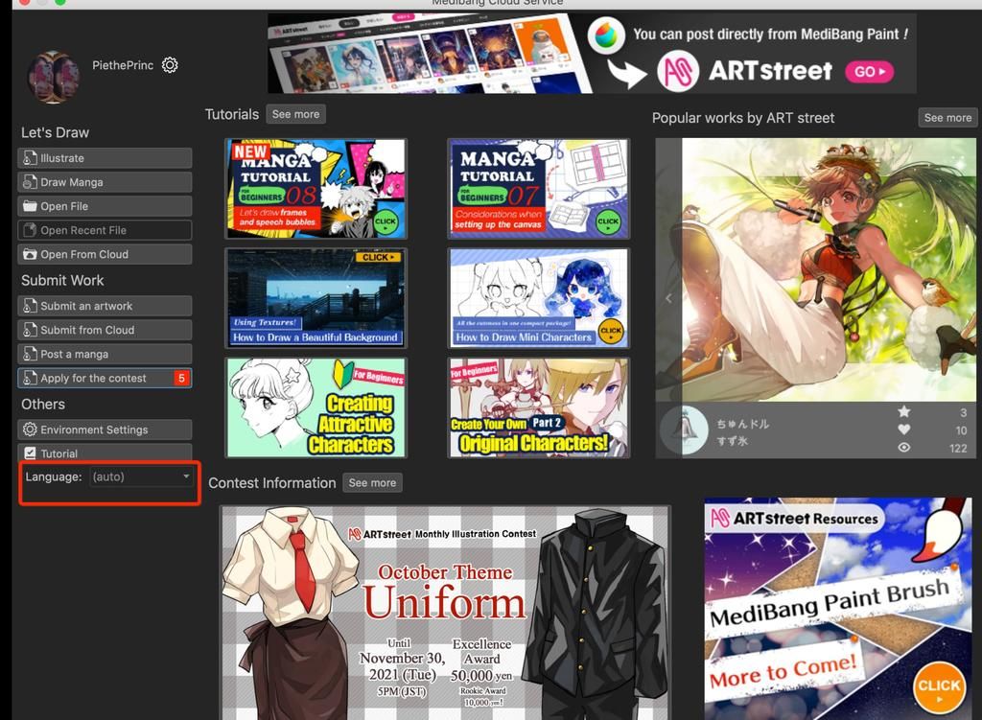Screen dimensions: 982x720
Task: Open the October Theme Uniform contest banner
Action: tap(445, 613)
